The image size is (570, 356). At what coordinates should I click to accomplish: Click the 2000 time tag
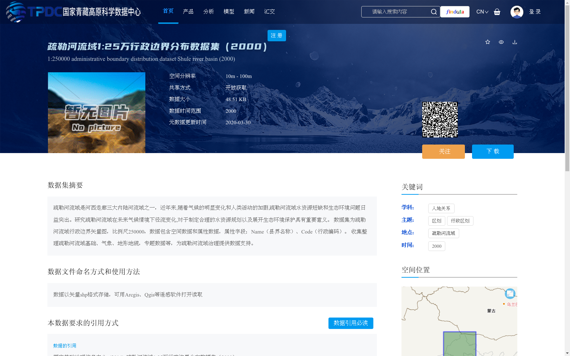[437, 246]
